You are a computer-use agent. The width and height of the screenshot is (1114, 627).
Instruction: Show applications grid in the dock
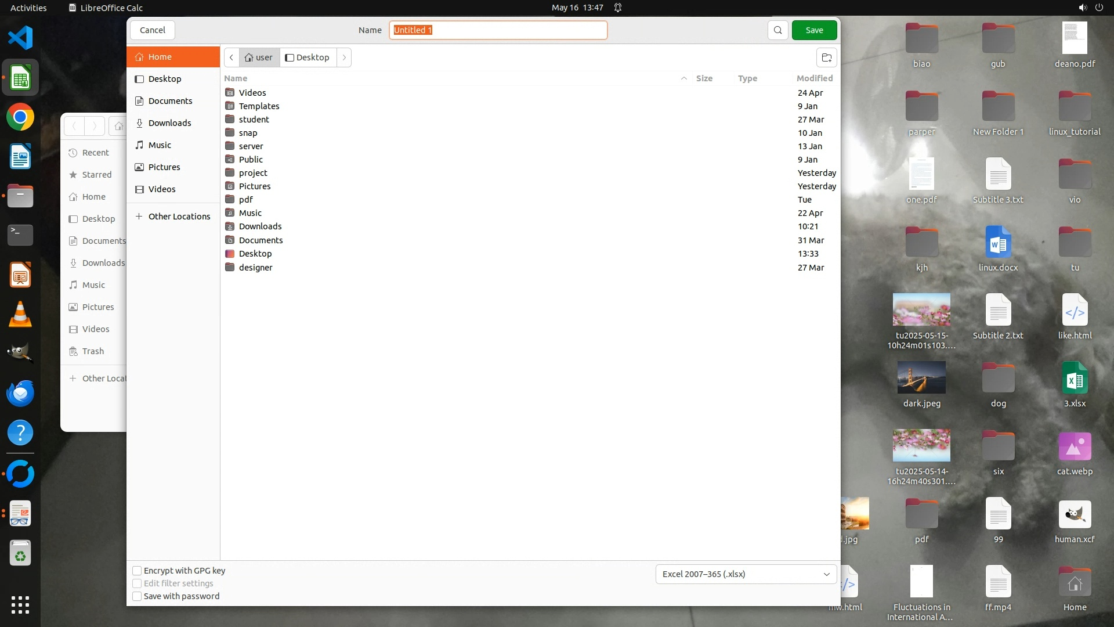coord(20,605)
